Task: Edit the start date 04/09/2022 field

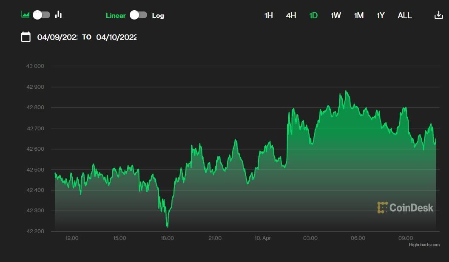Action: click(x=57, y=37)
